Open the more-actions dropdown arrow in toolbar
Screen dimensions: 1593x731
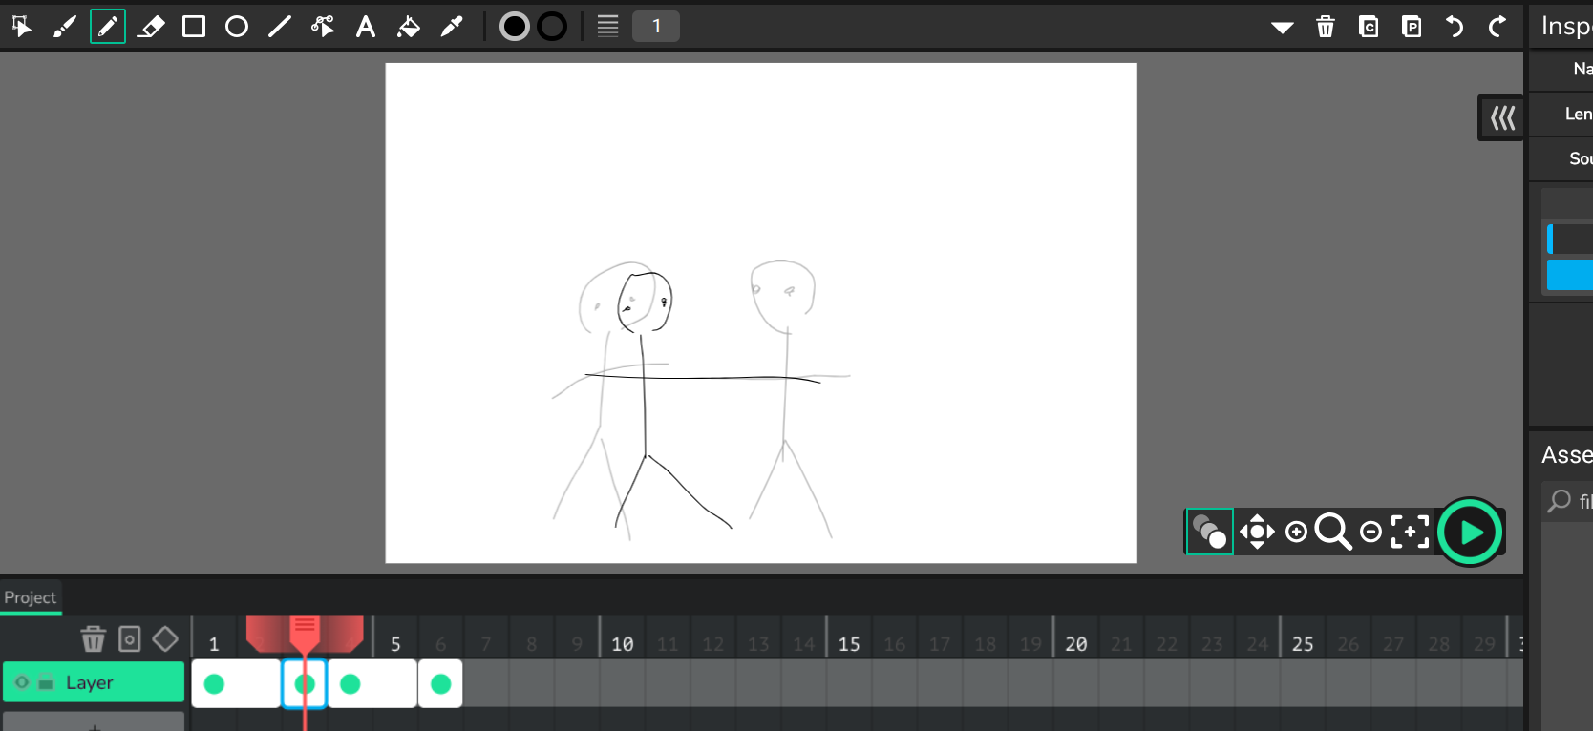click(x=1282, y=27)
